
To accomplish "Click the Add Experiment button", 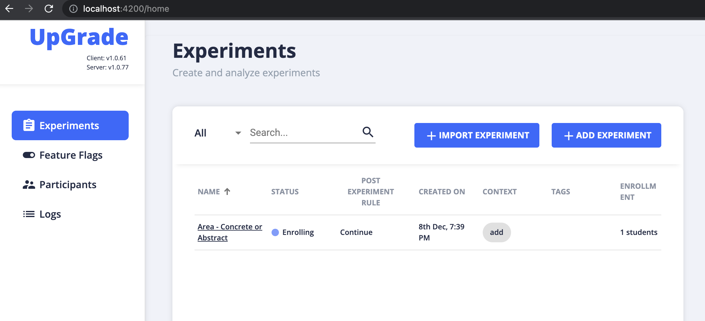I will [x=606, y=135].
